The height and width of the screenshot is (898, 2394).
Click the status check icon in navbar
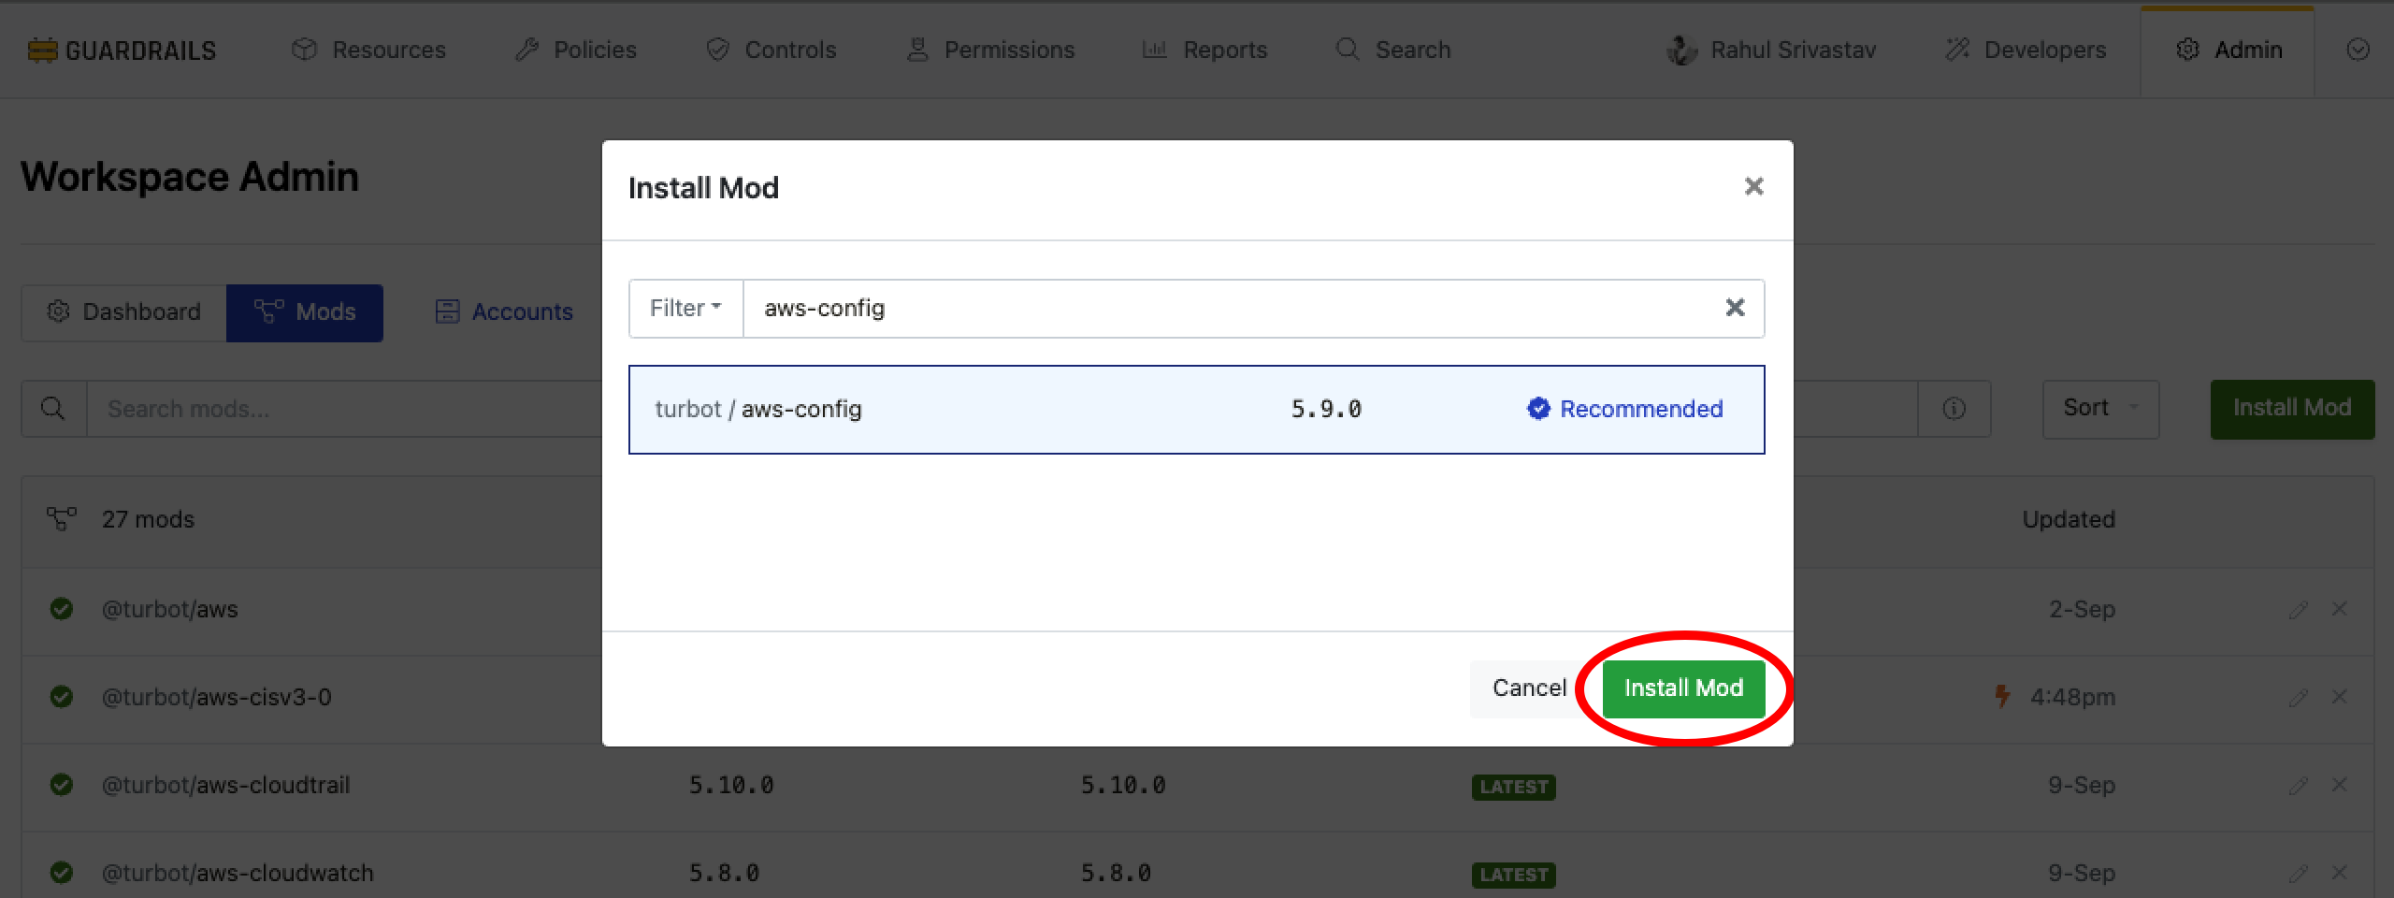[x=2358, y=51]
